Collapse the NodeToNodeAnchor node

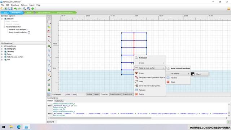[x=4, y=27]
